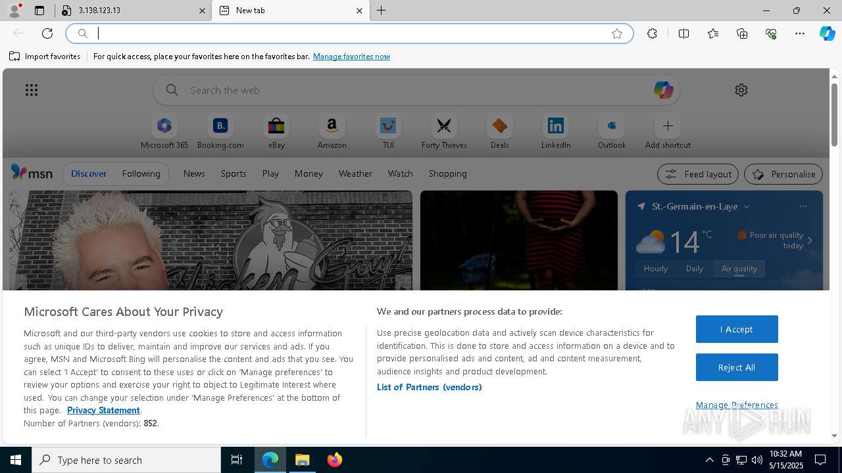
Task: Toggle split screen view
Action: pos(683,34)
